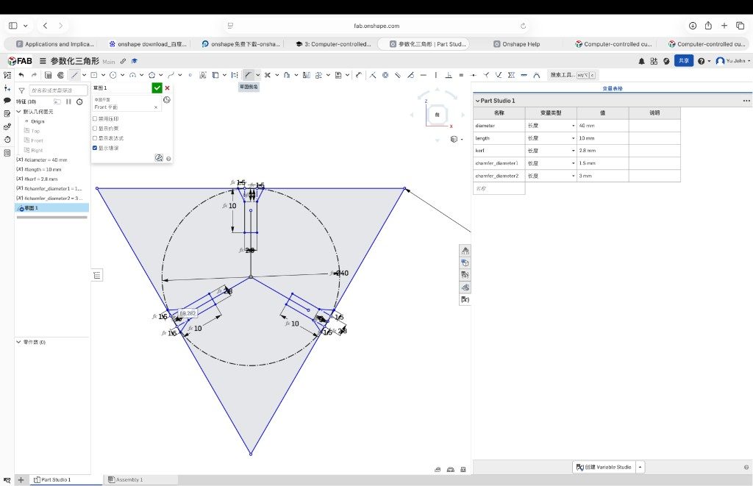The width and height of the screenshot is (753, 486).
Task: Select the corner Rectangle sketch tool
Action: pos(93,75)
